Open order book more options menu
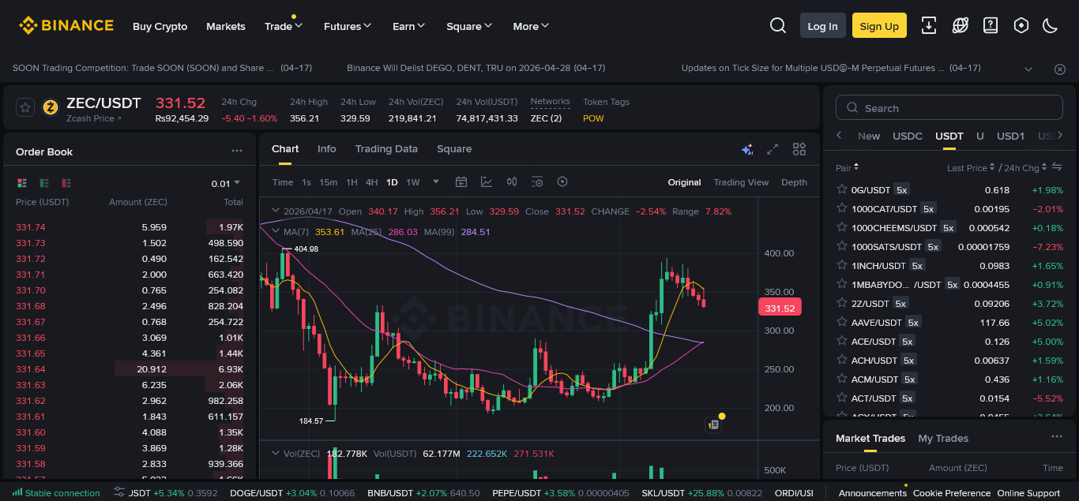Image resolution: width=1079 pixels, height=501 pixels. [237, 151]
